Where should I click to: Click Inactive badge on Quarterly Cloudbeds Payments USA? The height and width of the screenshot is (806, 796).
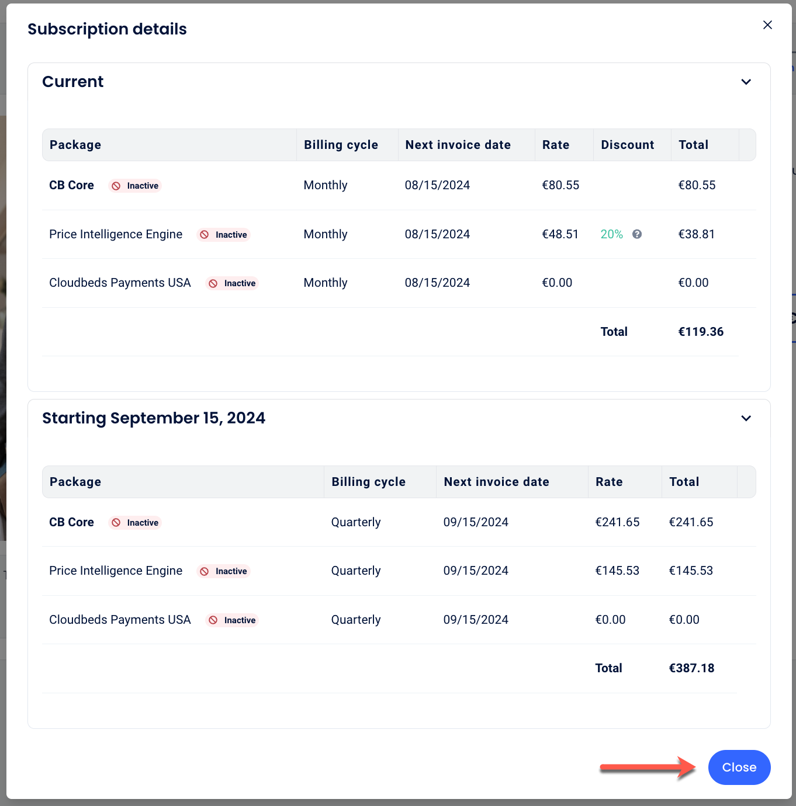pos(233,620)
